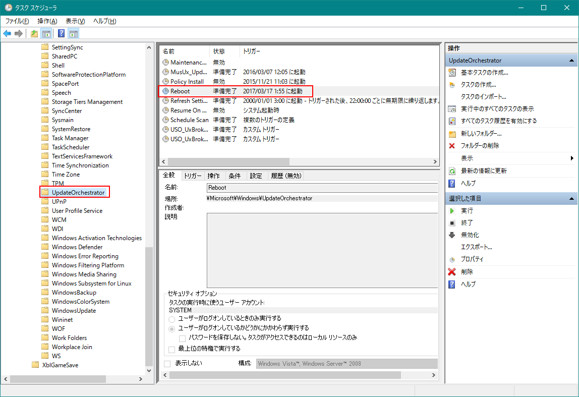Sort task list by 名前 column header
579x397 pixels.
coord(185,51)
